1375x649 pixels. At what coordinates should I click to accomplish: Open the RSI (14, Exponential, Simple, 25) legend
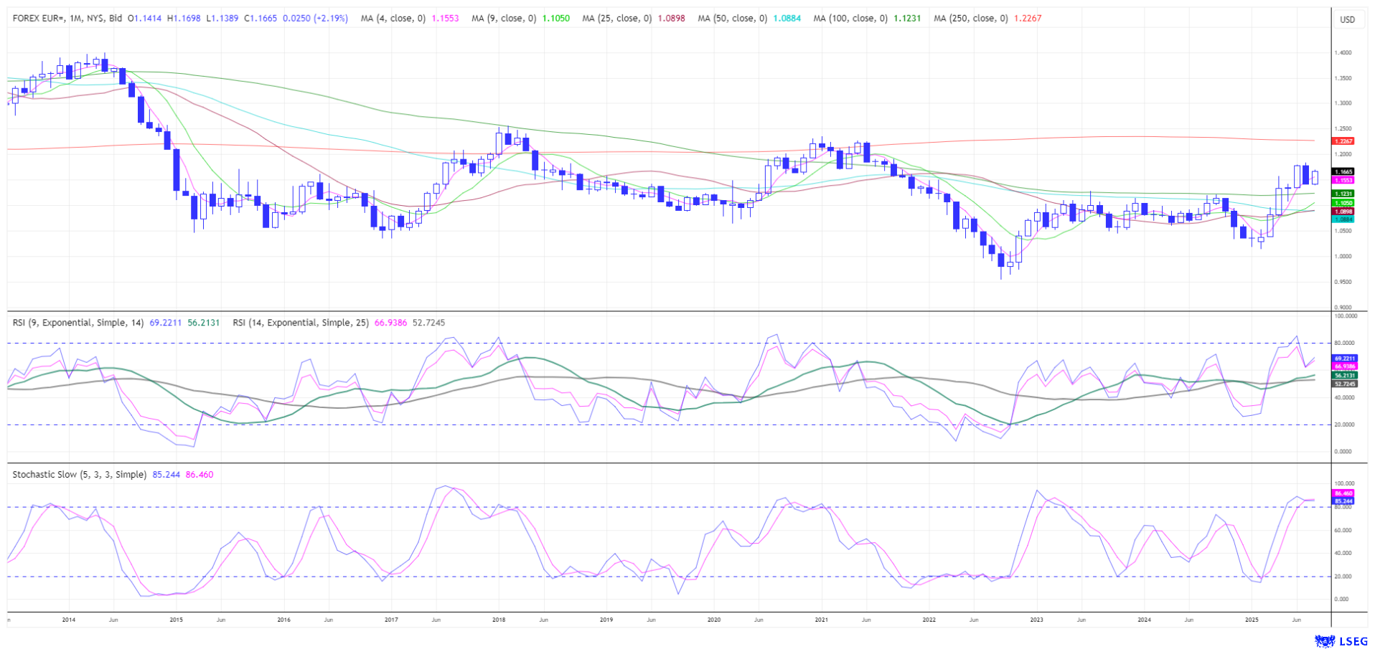coord(300,323)
